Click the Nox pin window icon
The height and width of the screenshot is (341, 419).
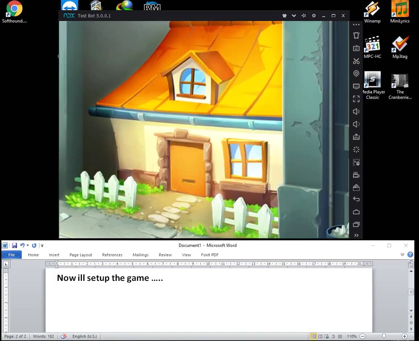click(x=304, y=16)
